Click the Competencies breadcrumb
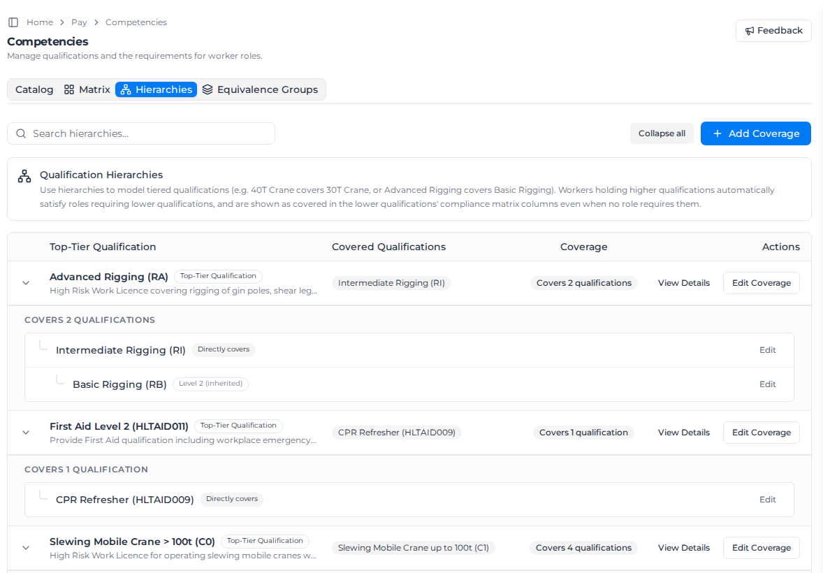The image size is (823, 573). pyautogui.click(x=136, y=22)
